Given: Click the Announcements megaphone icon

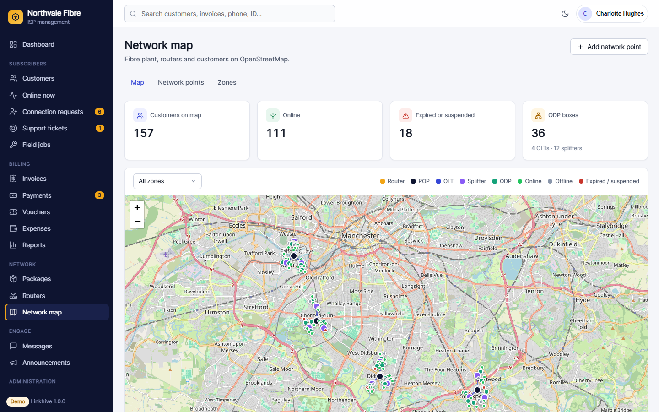Looking at the screenshot, I should click(13, 363).
